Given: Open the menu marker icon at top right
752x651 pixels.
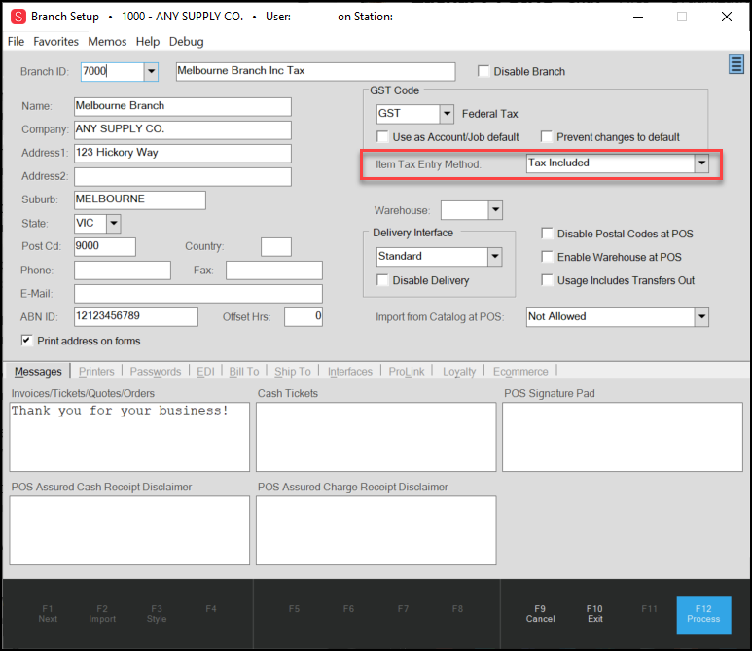Looking at the screenshot, I should (x=736, y=64).
